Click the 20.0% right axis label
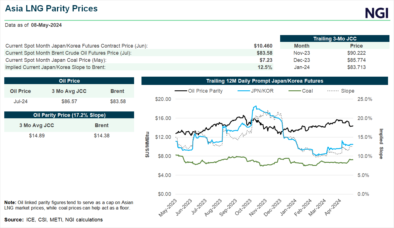394x228 pixels. [x=364, y=118]
